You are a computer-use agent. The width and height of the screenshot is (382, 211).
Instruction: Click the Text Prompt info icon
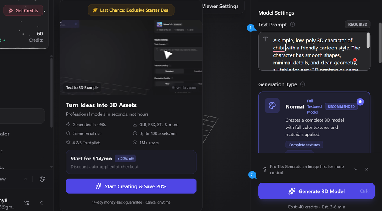tap(292, 25)
